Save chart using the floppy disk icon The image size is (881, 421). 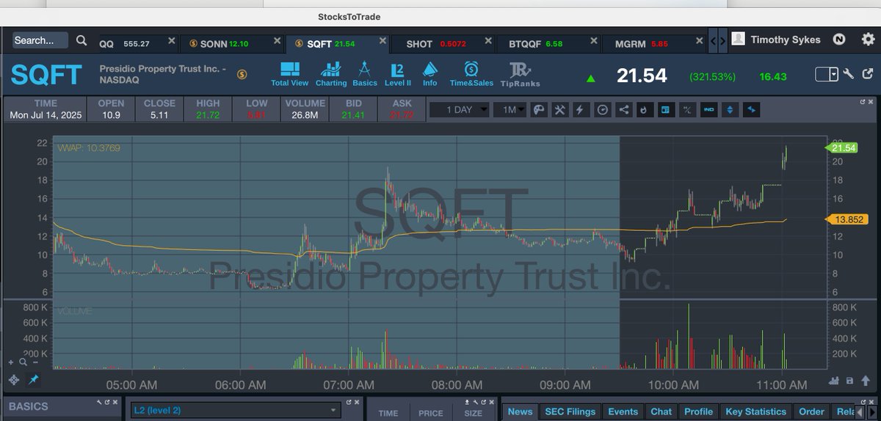[x=849, y=381]
